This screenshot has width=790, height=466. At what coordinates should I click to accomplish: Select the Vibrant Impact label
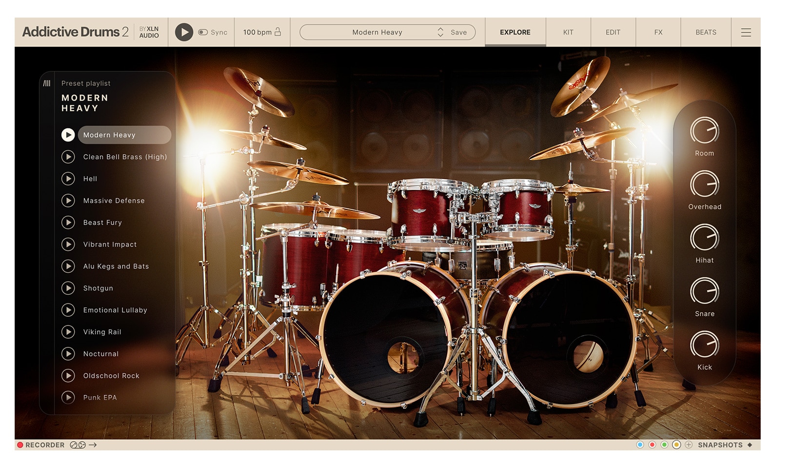(110, 244)
